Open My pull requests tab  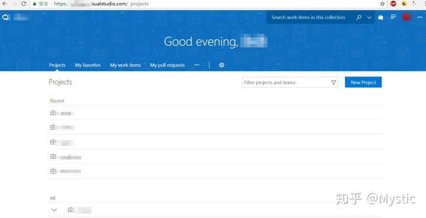[x=167, y=65]
